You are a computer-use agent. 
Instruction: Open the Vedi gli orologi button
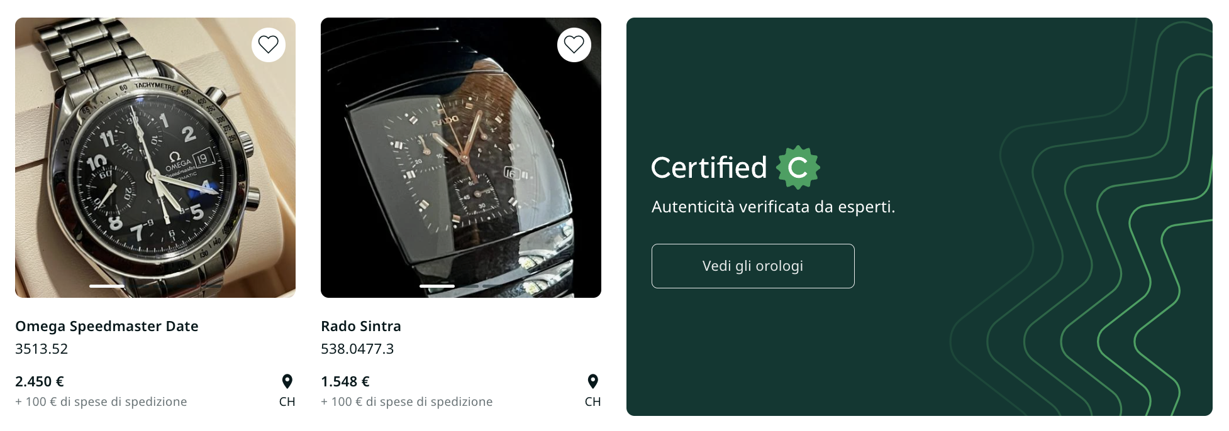[x=753, y=266]
